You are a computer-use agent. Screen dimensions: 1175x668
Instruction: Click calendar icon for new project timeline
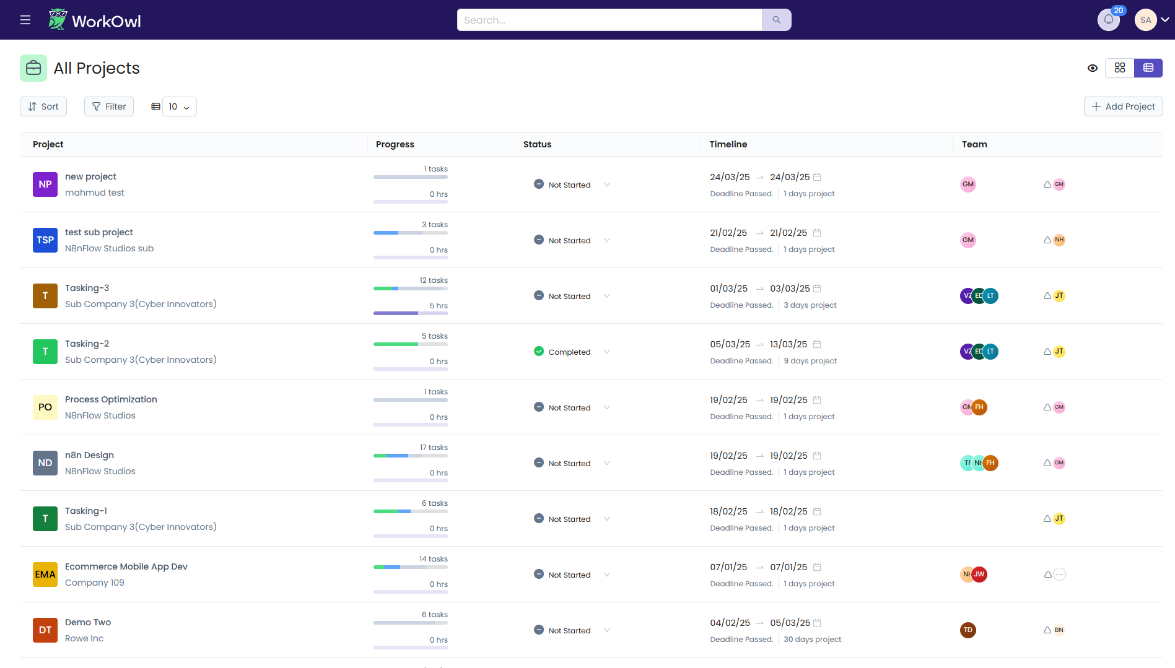tap(817, 177)
